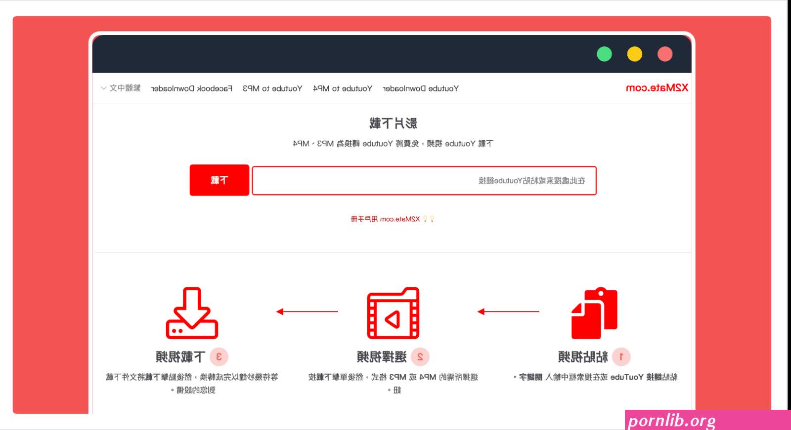This screenshot has height=430, width=791.
Task: Open the Youtube Downloader nav item
Action: point(421,89)
